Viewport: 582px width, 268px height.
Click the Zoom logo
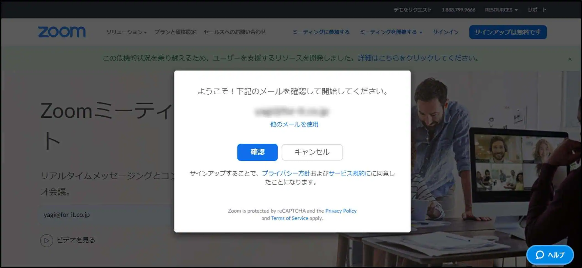tap(62, 32)
